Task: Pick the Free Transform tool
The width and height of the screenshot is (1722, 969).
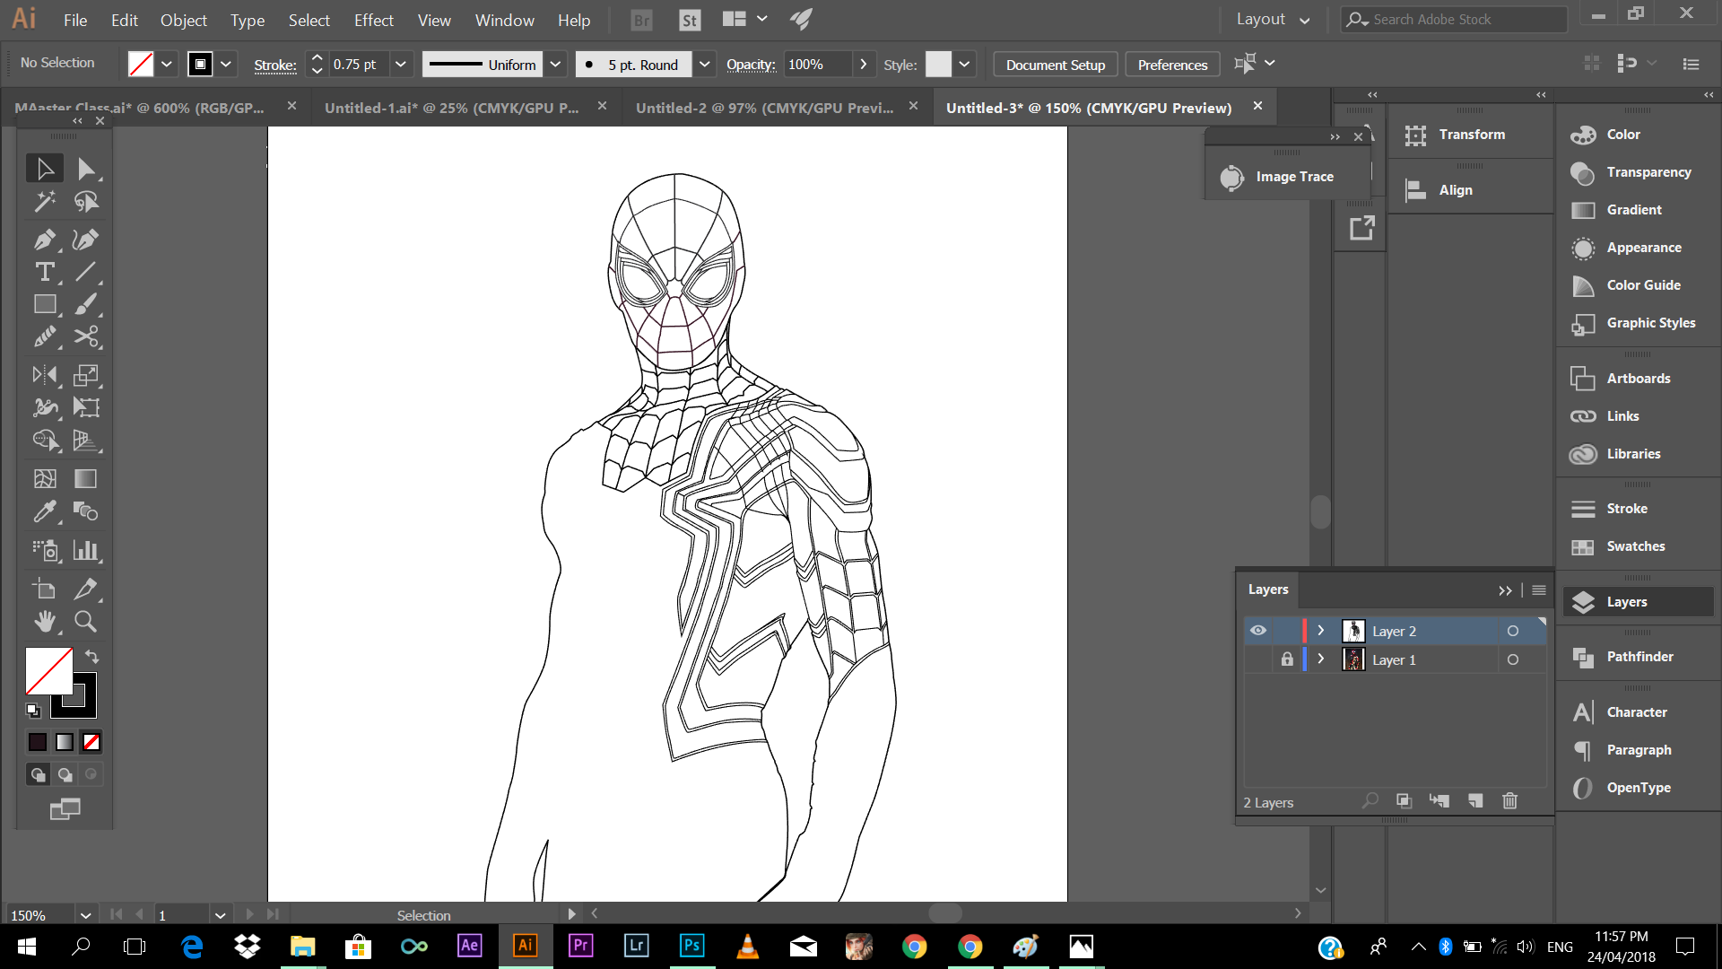Action: click(86, 407)
